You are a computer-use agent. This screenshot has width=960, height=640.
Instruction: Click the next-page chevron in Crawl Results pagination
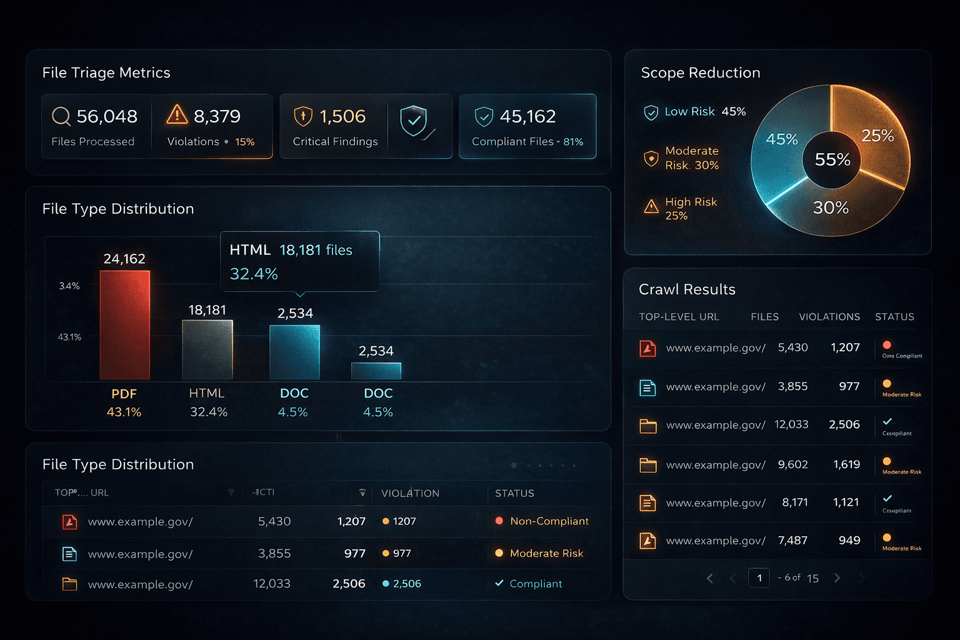point(837,578)
